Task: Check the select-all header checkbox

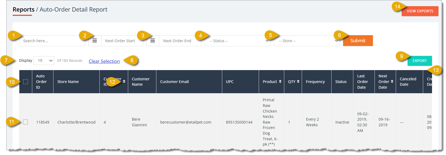Action: tap(26, 82)
